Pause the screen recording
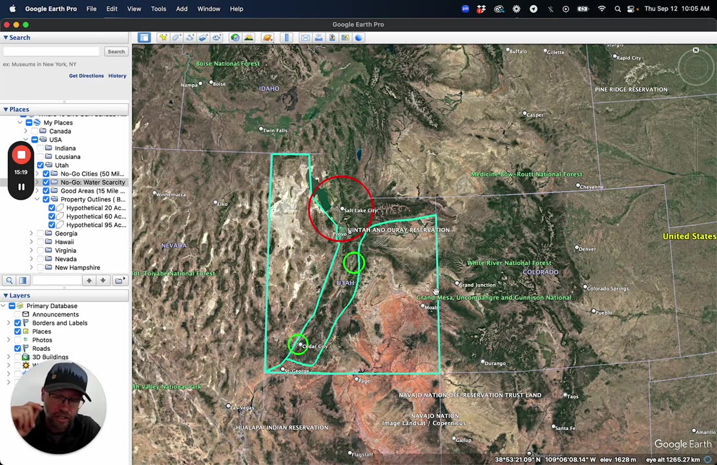Image resolution: width=717 pixels, height=465 pixels. (x=21, y=187)
